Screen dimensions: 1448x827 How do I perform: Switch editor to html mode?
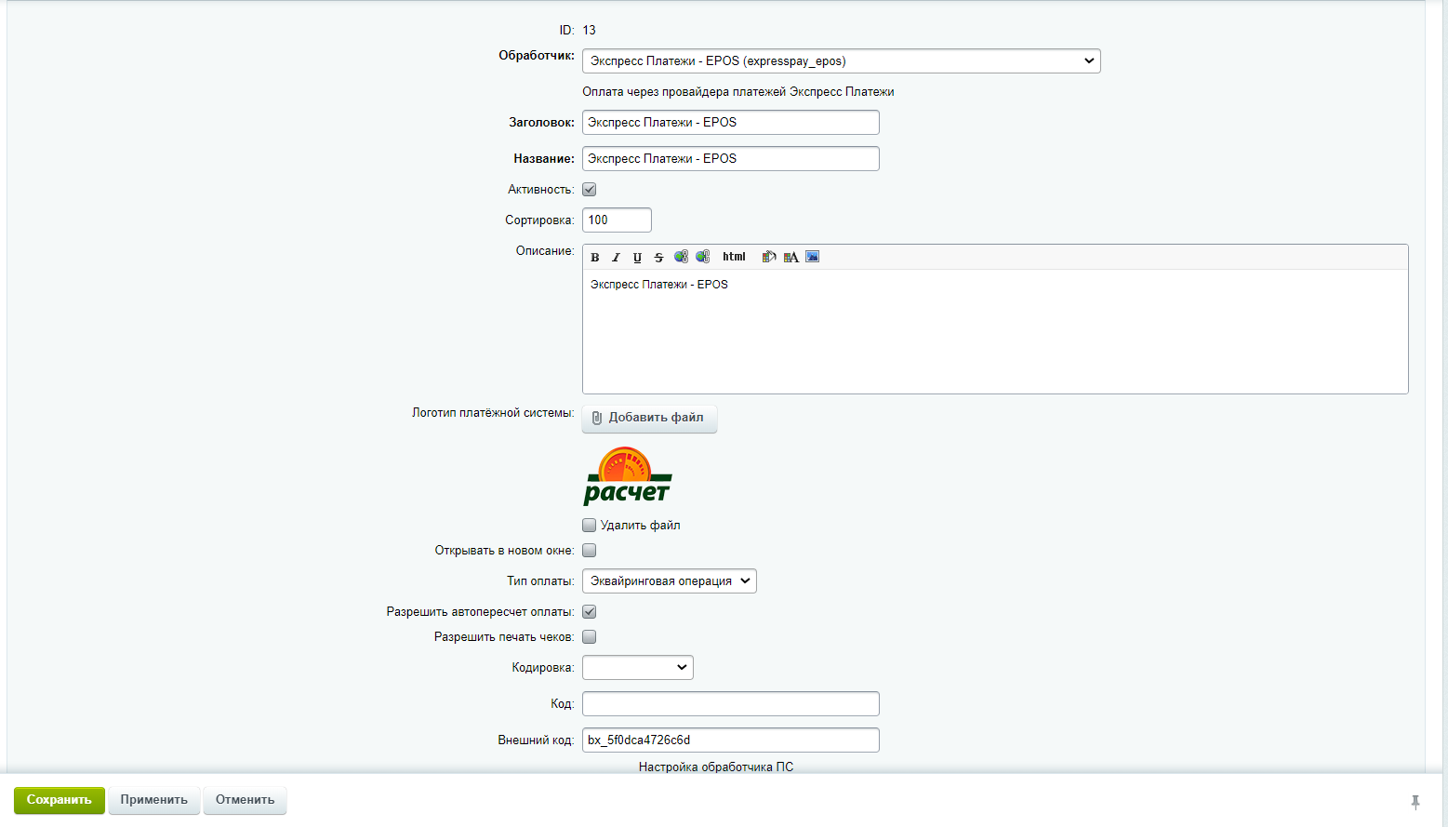pyautogui.click(x=734, y=257)
